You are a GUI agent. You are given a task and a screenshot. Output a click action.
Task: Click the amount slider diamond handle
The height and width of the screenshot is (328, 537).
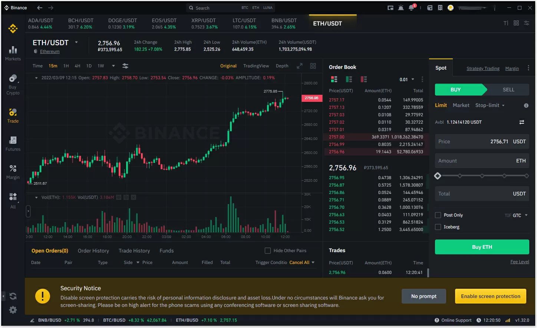tap(438, 176)
